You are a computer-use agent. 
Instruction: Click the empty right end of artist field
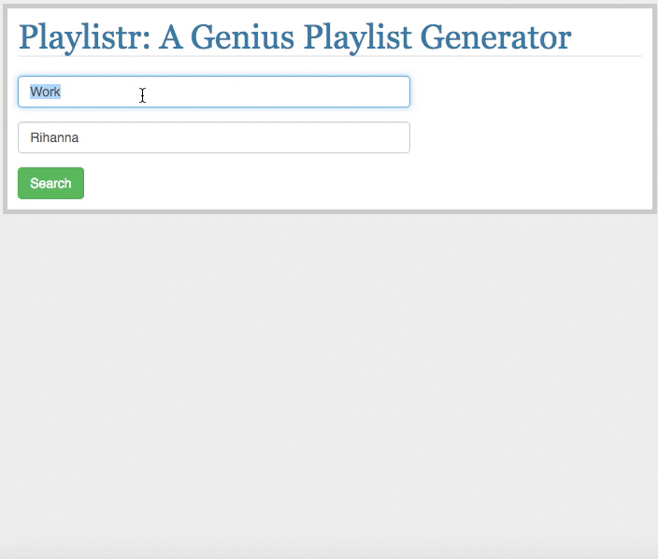[374, 137]
